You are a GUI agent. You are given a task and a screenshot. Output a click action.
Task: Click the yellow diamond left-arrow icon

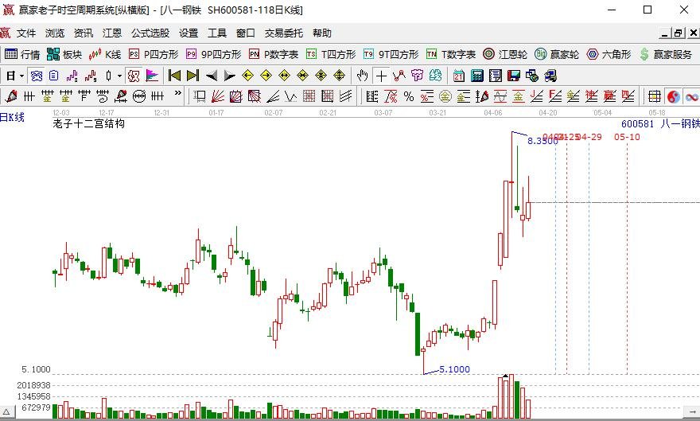point(247,76)
